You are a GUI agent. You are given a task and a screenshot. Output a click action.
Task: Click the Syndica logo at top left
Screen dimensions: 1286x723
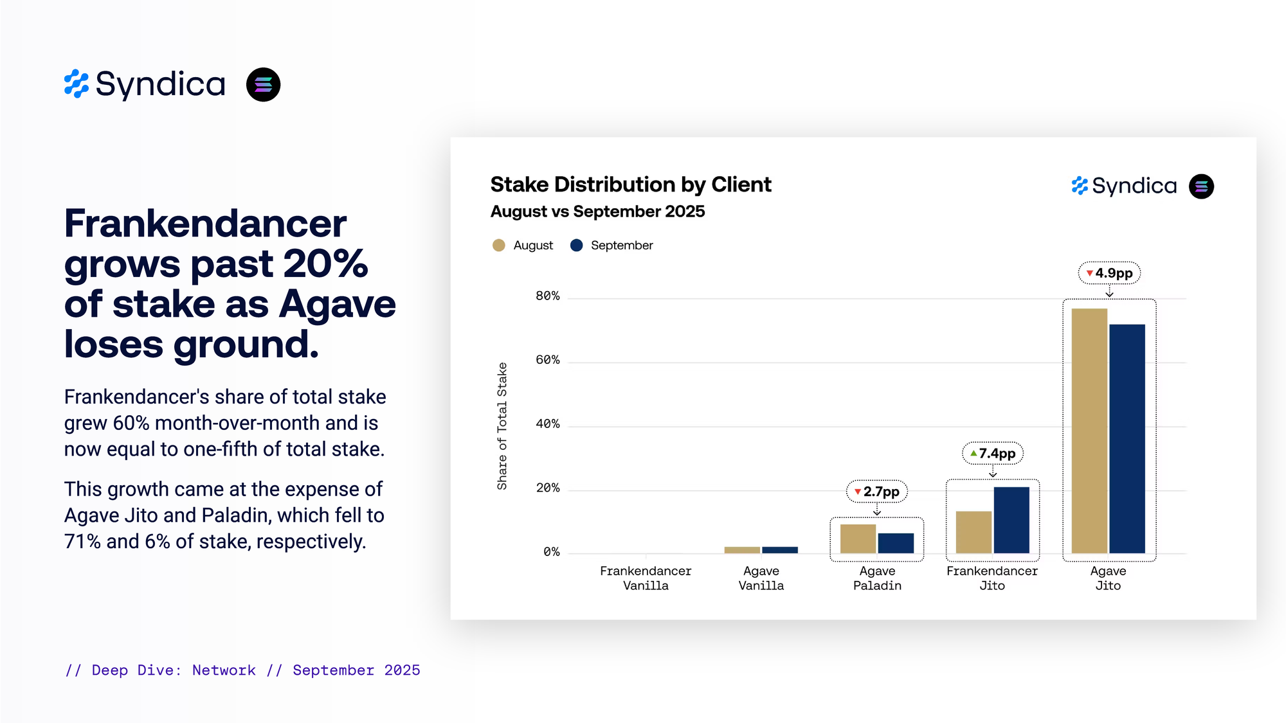click(145, 84)
